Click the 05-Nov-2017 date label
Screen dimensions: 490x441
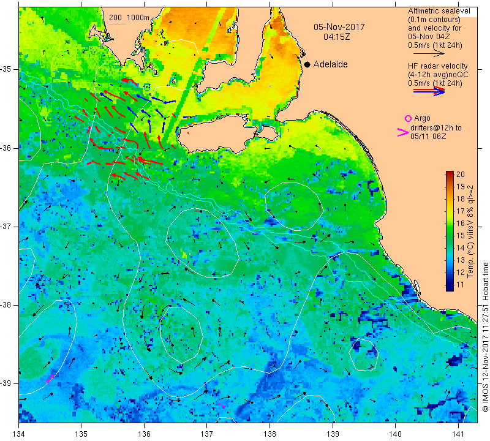coord(339,27)
